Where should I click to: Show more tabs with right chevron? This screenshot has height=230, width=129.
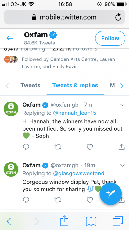[122, 86]
